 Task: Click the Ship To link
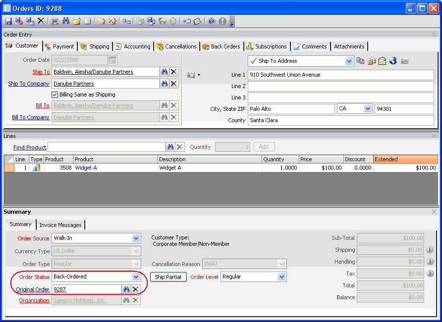(x=41, y=72)
